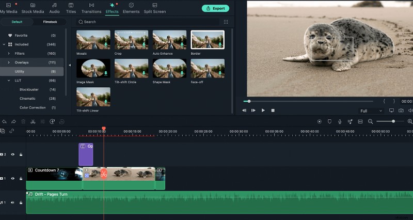
Task: Hide video track 2 with eye icon
Action: click(x=12, y=154)
